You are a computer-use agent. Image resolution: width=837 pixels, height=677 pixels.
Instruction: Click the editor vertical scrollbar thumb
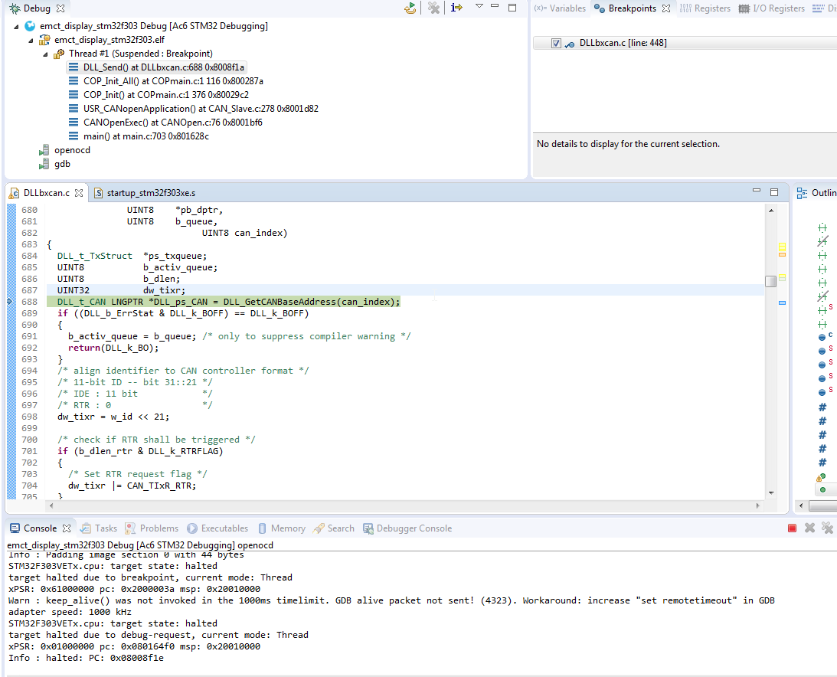(x=770, y=281)
